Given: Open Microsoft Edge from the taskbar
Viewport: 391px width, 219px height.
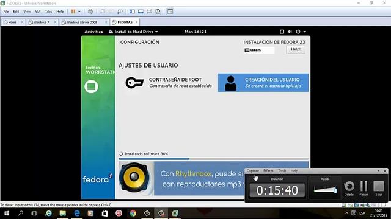Looking at the screenshot, I should 77,214.
